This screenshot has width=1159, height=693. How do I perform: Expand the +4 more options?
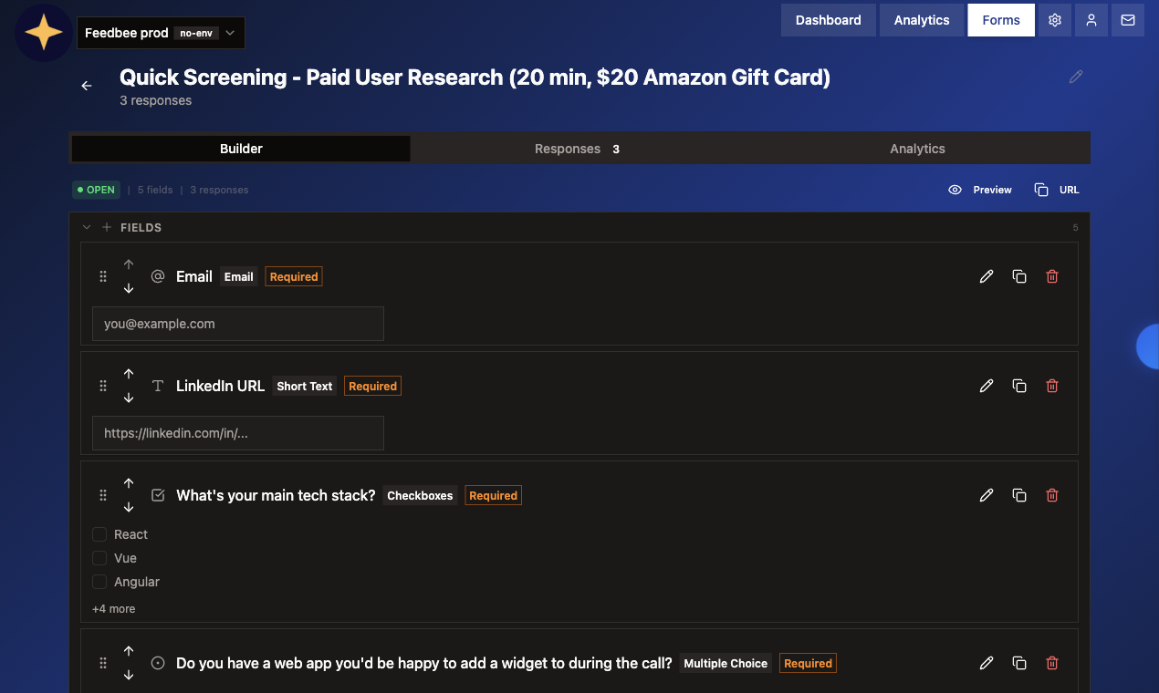click(113, 608)
